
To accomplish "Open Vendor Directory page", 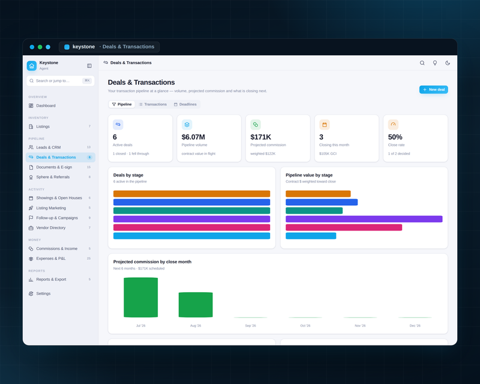I will tap(61, 228).
